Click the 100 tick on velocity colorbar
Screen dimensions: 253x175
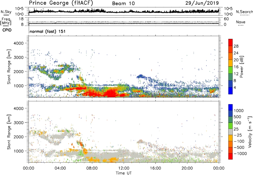[x=238, y=123]
